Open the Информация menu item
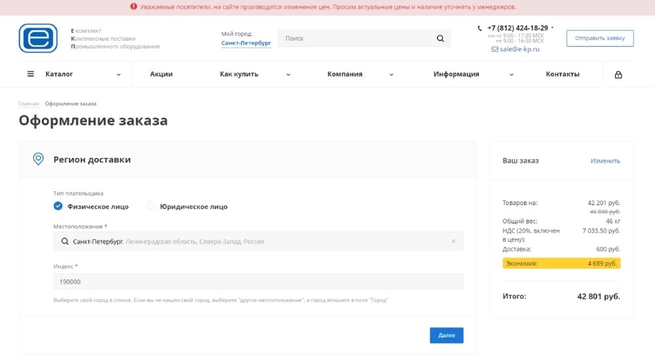The image size is (655, 359). (x=456, y=74)
